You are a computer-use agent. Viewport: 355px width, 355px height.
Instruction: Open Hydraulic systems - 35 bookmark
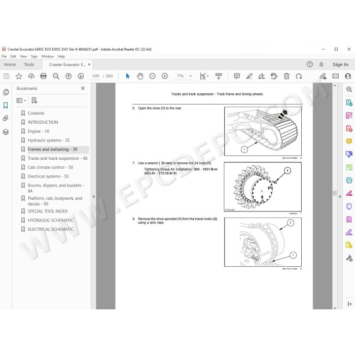coord(49,140)
